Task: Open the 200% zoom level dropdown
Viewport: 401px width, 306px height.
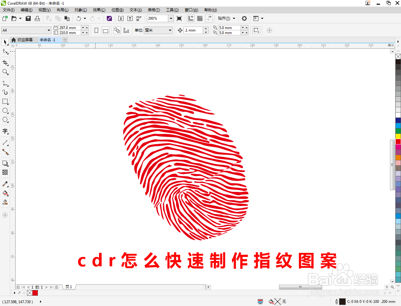Action: (171, 18)
